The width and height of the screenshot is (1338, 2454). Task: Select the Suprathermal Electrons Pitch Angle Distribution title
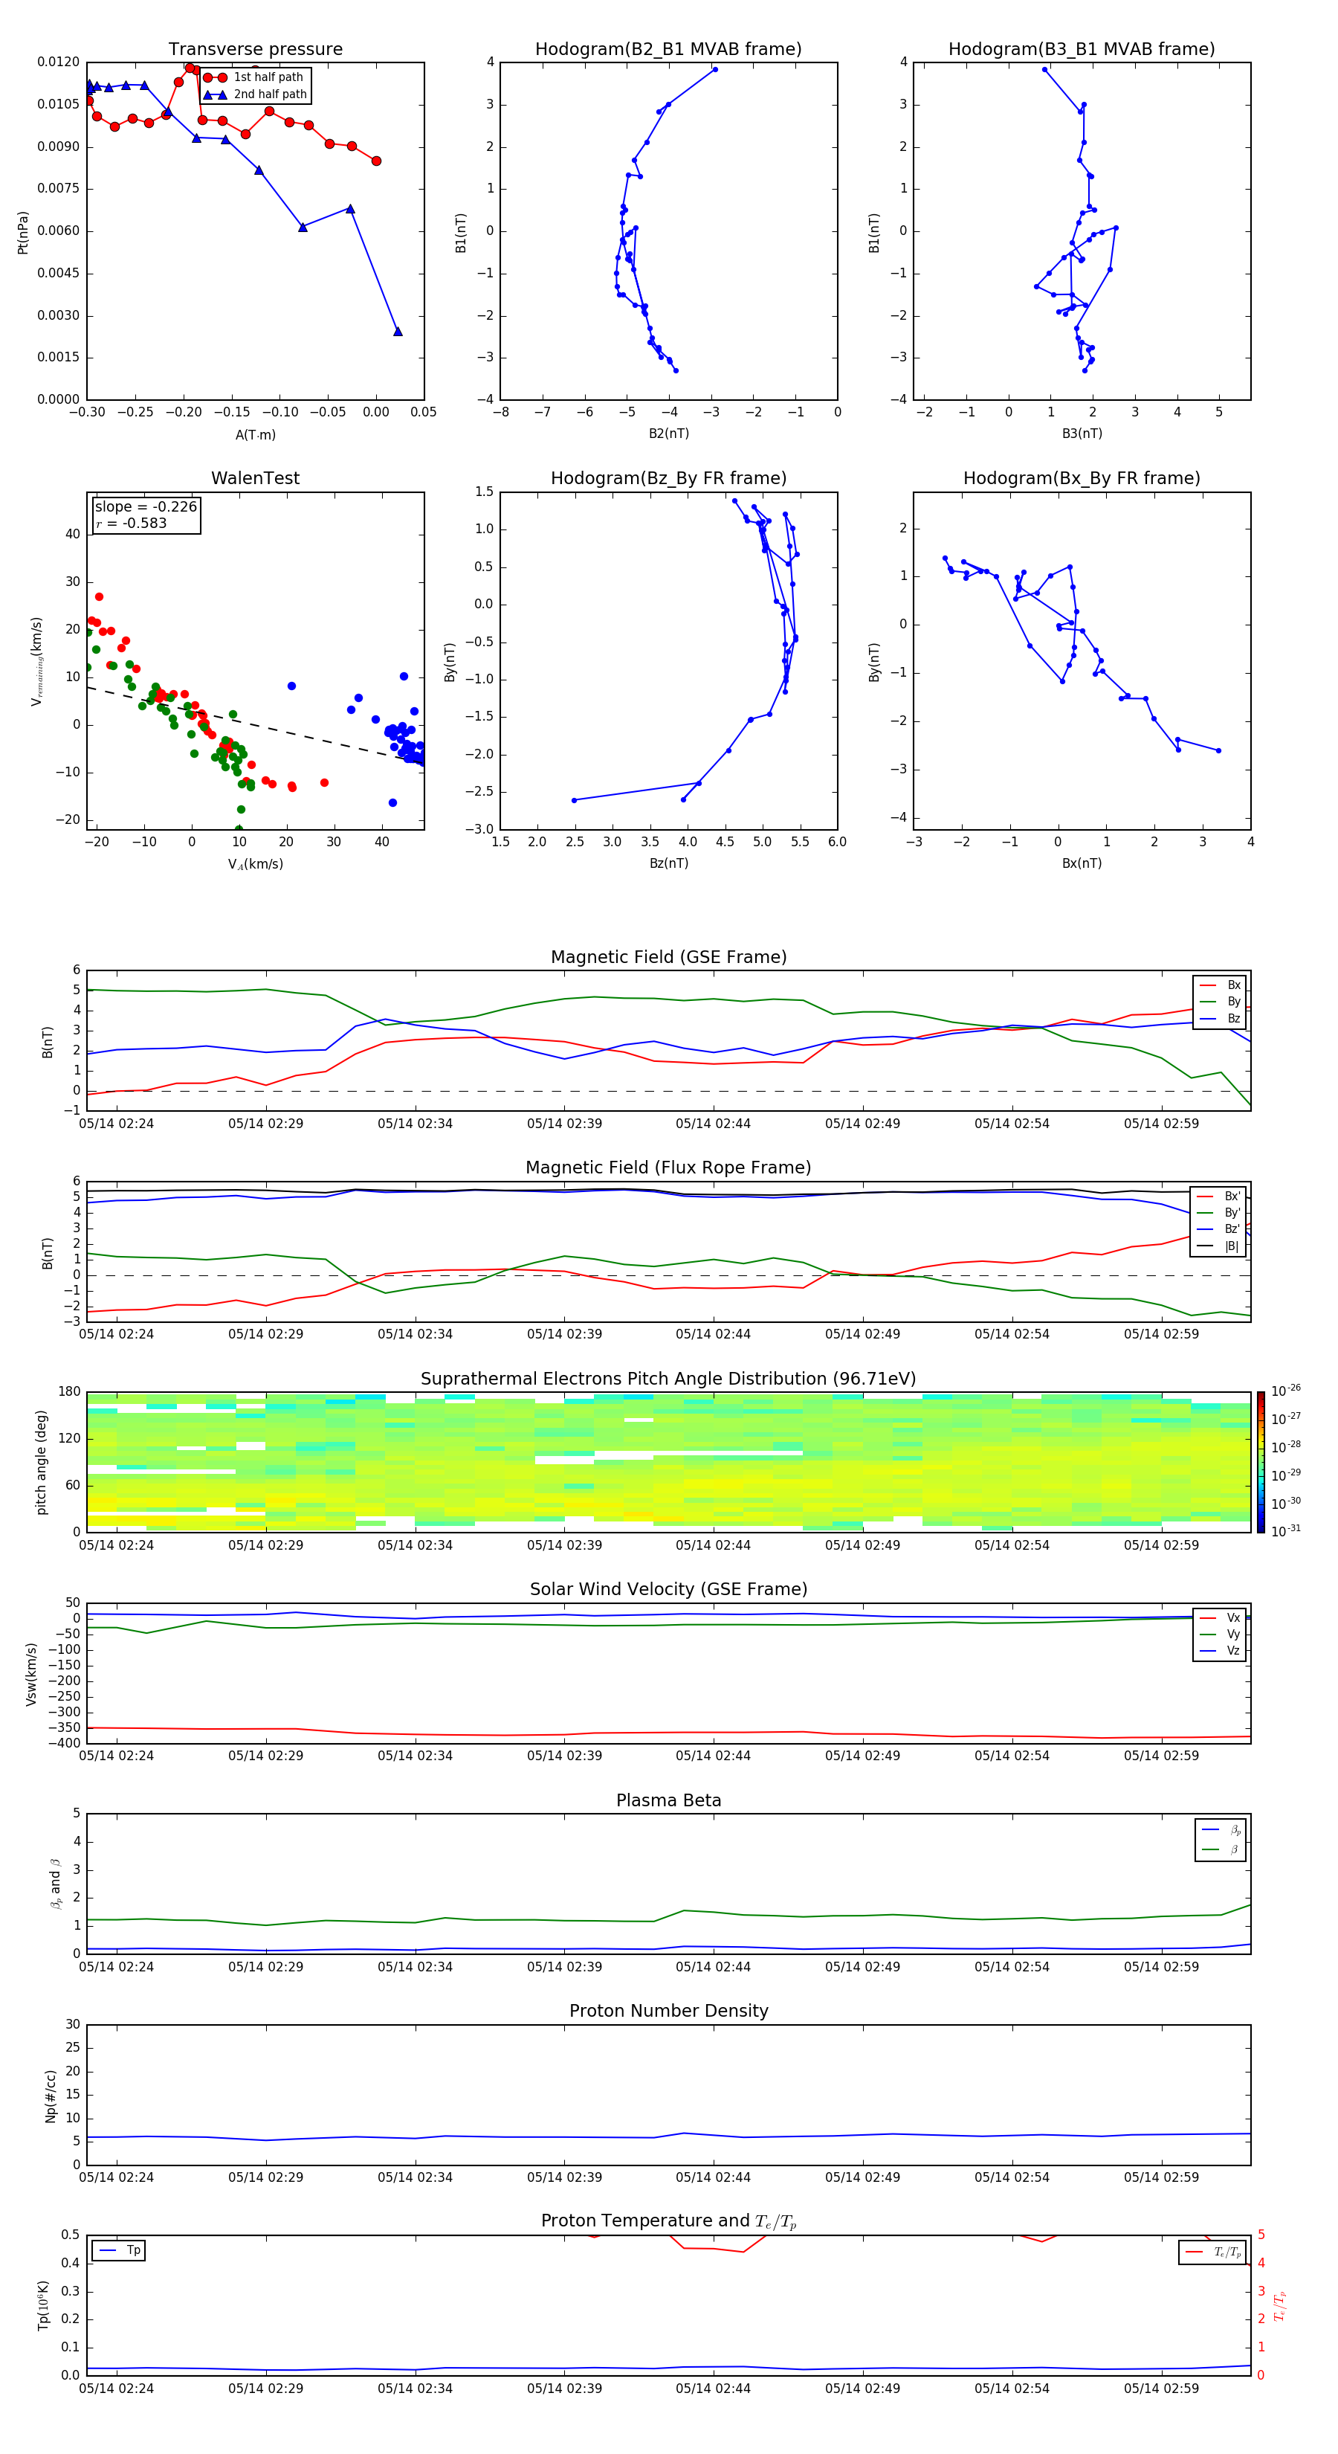click(x=668, y=1379)
